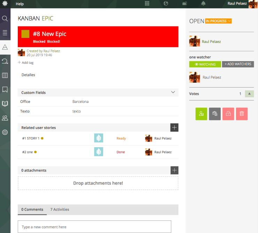Switch to the 7 Activities tab

tap(60, 210)
